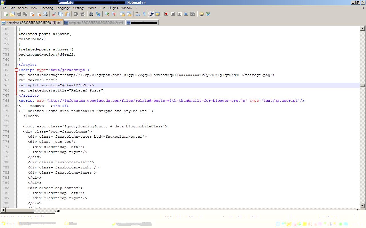Click the text 'var maxresults=5;'

click(38, 80)
